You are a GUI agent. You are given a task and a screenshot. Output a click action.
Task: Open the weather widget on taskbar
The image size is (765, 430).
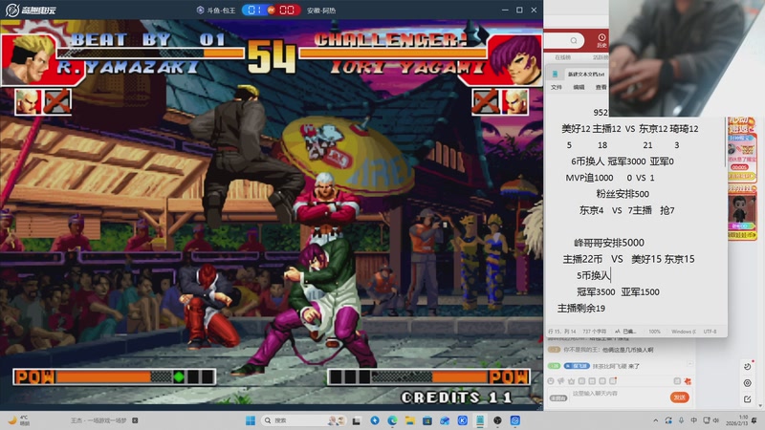pyautogui.click(x=18, y=420)
